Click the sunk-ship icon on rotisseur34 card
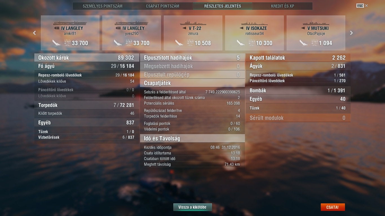This screenshot has width=385, height=216. coord(241,43)
